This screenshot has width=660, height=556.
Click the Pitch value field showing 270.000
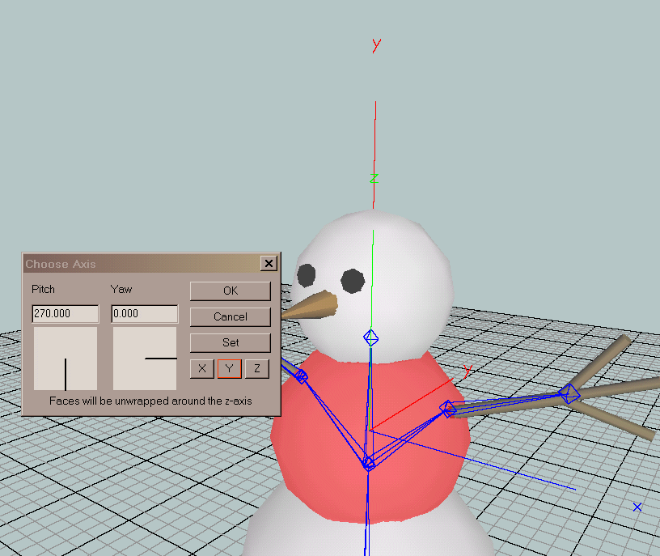click(x=65, y=313)
